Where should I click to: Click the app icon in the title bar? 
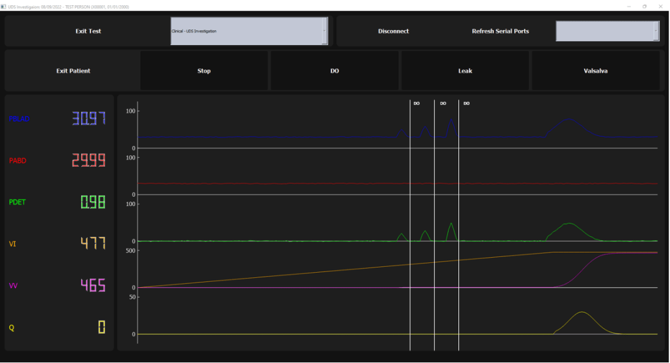point(3,6)
